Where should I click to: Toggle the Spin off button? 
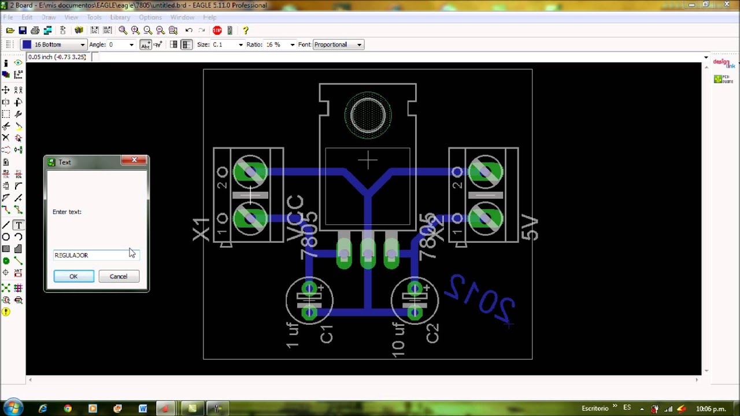click(x=145, y=44)
